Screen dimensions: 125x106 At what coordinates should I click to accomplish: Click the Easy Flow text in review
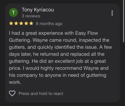tap(86, 33)
